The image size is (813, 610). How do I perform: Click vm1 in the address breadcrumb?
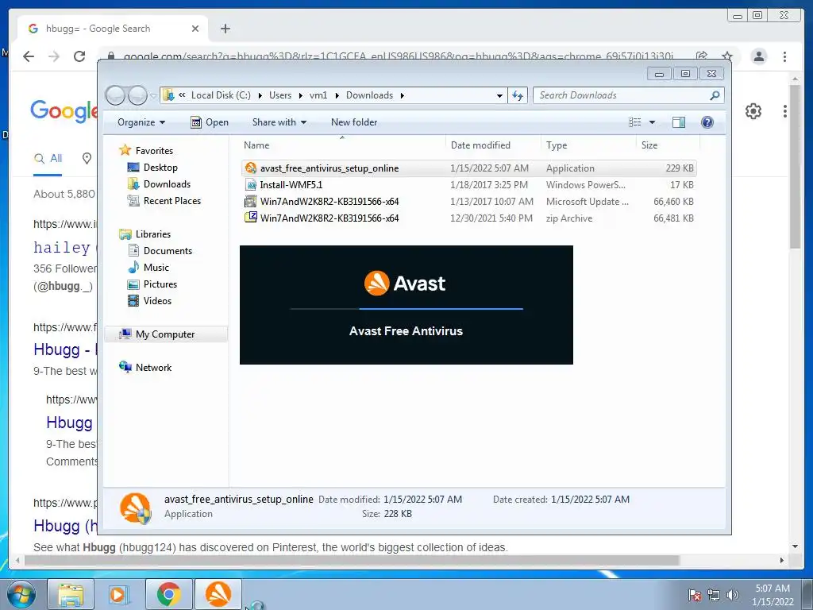coord(318,95)
